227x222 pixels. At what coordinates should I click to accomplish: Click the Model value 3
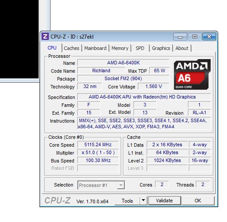tap(145, 105)
